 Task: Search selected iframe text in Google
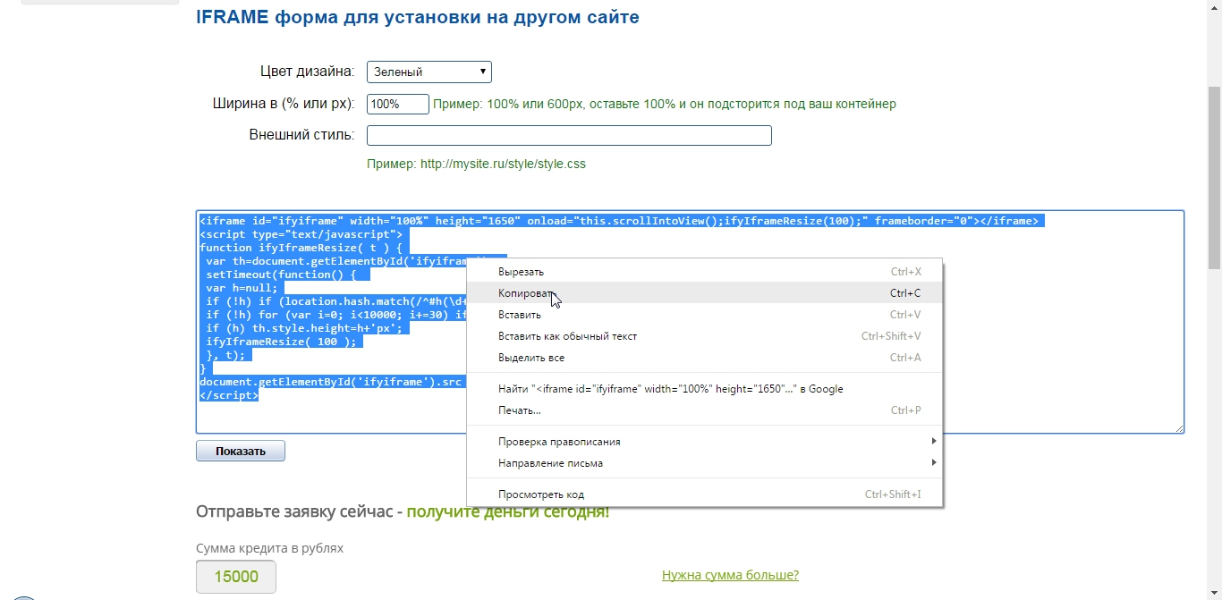(670, 389)
